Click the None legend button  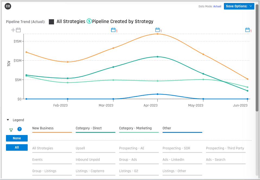[x=17, y=138]
